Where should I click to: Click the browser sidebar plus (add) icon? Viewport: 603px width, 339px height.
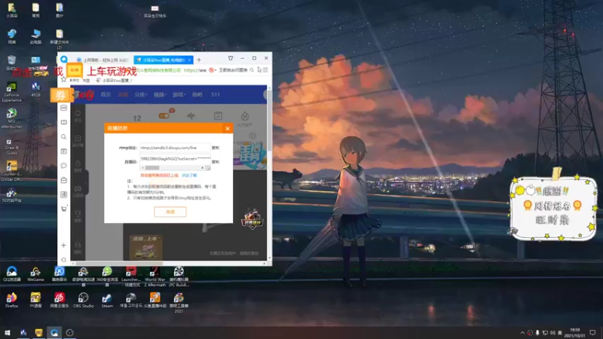pyautogui.click(x=64, y=246)
